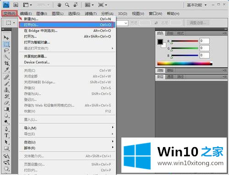Switch to the 样式 styles tab

point(180,33)
